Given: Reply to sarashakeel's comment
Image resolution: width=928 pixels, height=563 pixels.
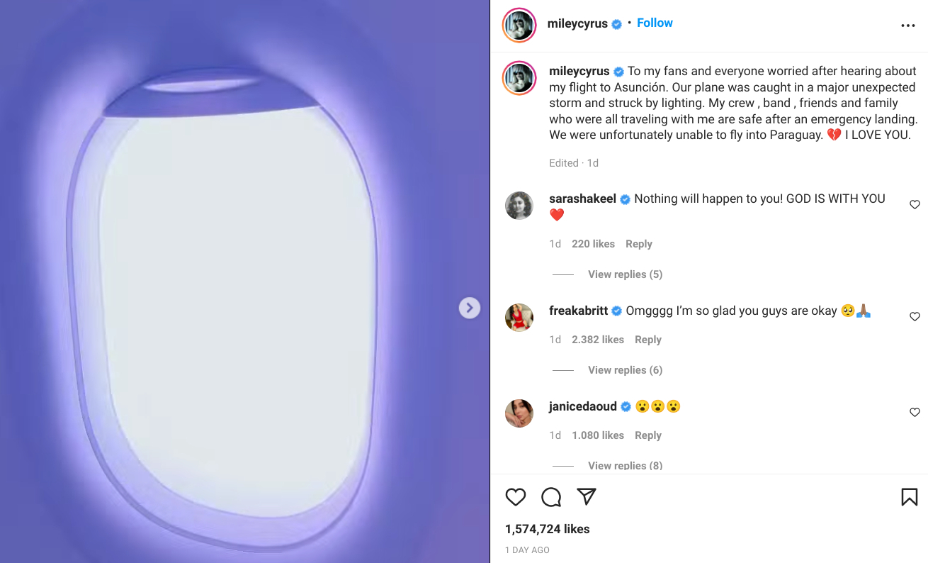Looking at the screenshot, I should point(638,244).
